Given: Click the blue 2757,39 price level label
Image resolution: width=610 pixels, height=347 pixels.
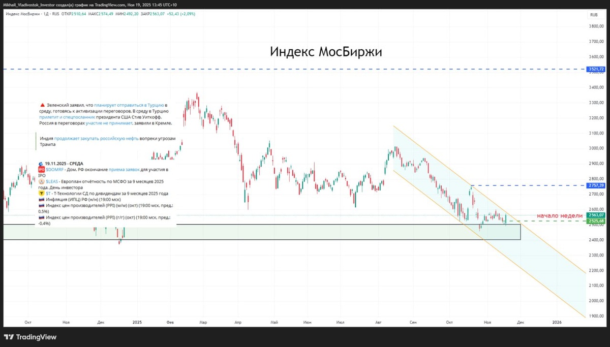Looking at the screenshot, I should 595,185.
